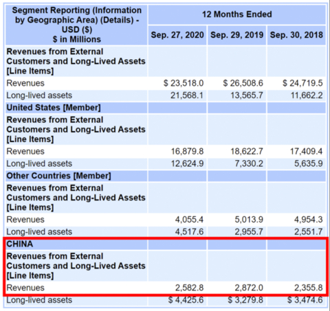Click total revenues value $ 24,719.5
330x311 pixels.
(302, 83)
